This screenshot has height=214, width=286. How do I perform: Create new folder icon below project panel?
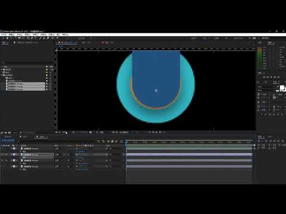tap(6, 133)
